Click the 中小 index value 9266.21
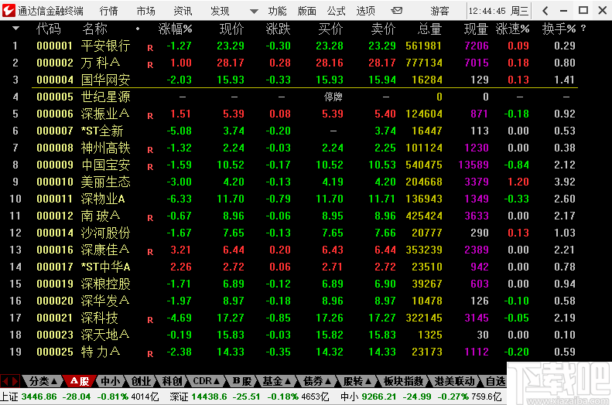 point(380,396)
